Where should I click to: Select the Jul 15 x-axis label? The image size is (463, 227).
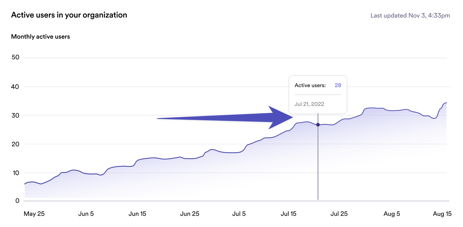[288, 214]
